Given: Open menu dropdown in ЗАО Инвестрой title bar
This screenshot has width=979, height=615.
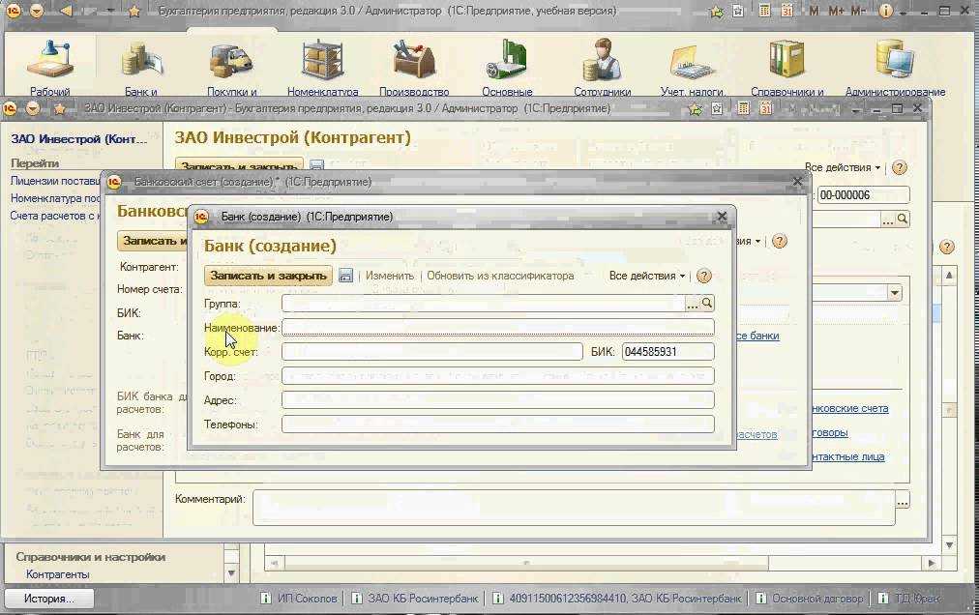Looking at the screenshot, I should click(x=33, y=108).
